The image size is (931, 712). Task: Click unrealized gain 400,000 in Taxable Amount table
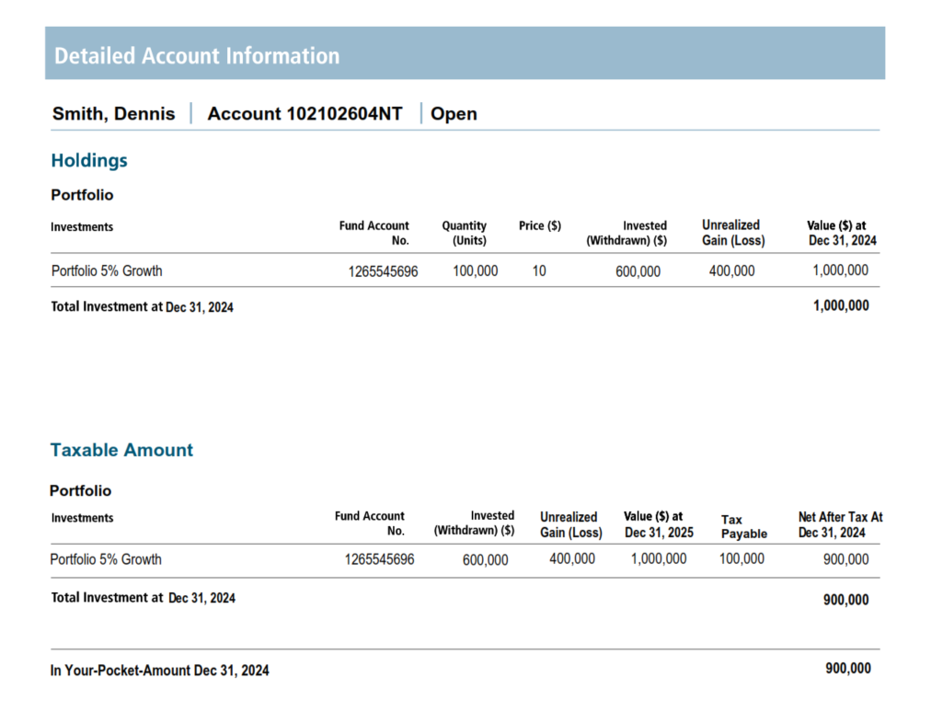(572, 558)
